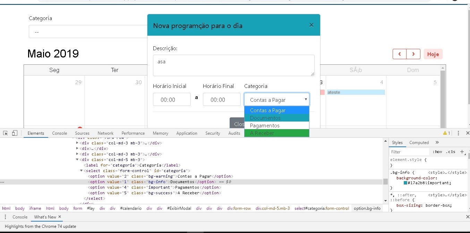Open the Computed styles tab

pos(419,142)
